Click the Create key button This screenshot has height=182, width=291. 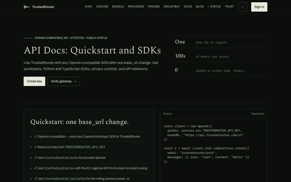click(x=34, y=81)
